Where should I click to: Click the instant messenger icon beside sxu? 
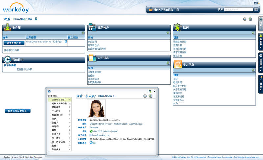(91, 143)
